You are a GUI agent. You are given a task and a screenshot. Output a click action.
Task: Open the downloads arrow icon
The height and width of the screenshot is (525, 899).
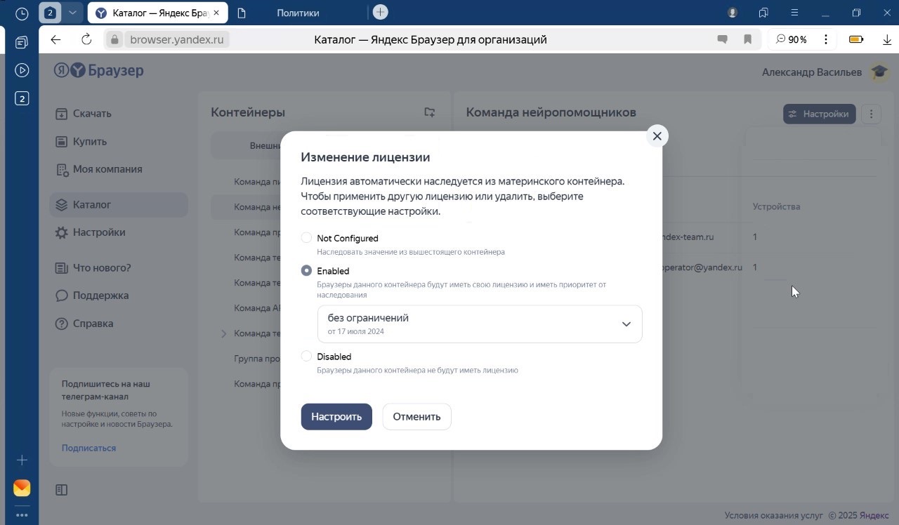pyautogui.click(x=887, y=39)
